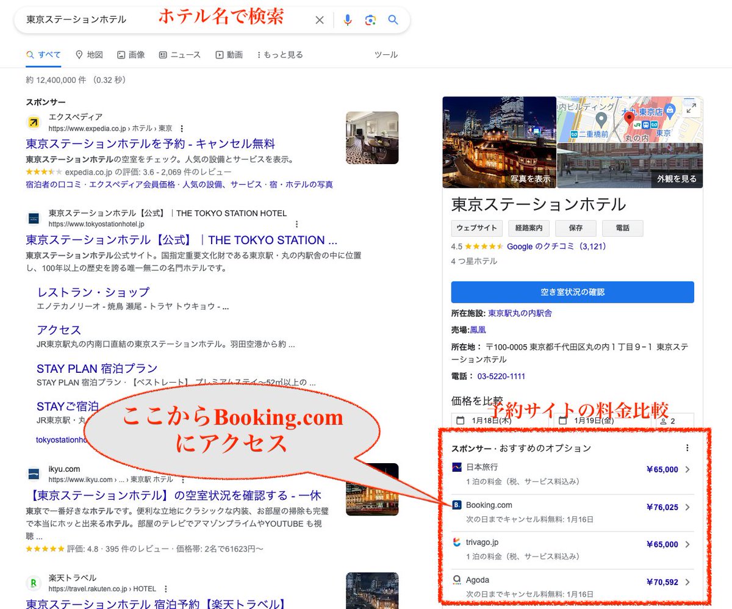Image resolution: width=732 pixels, height=609 pixels.
Task: Select the すべて tab
Action: (43, 54)
